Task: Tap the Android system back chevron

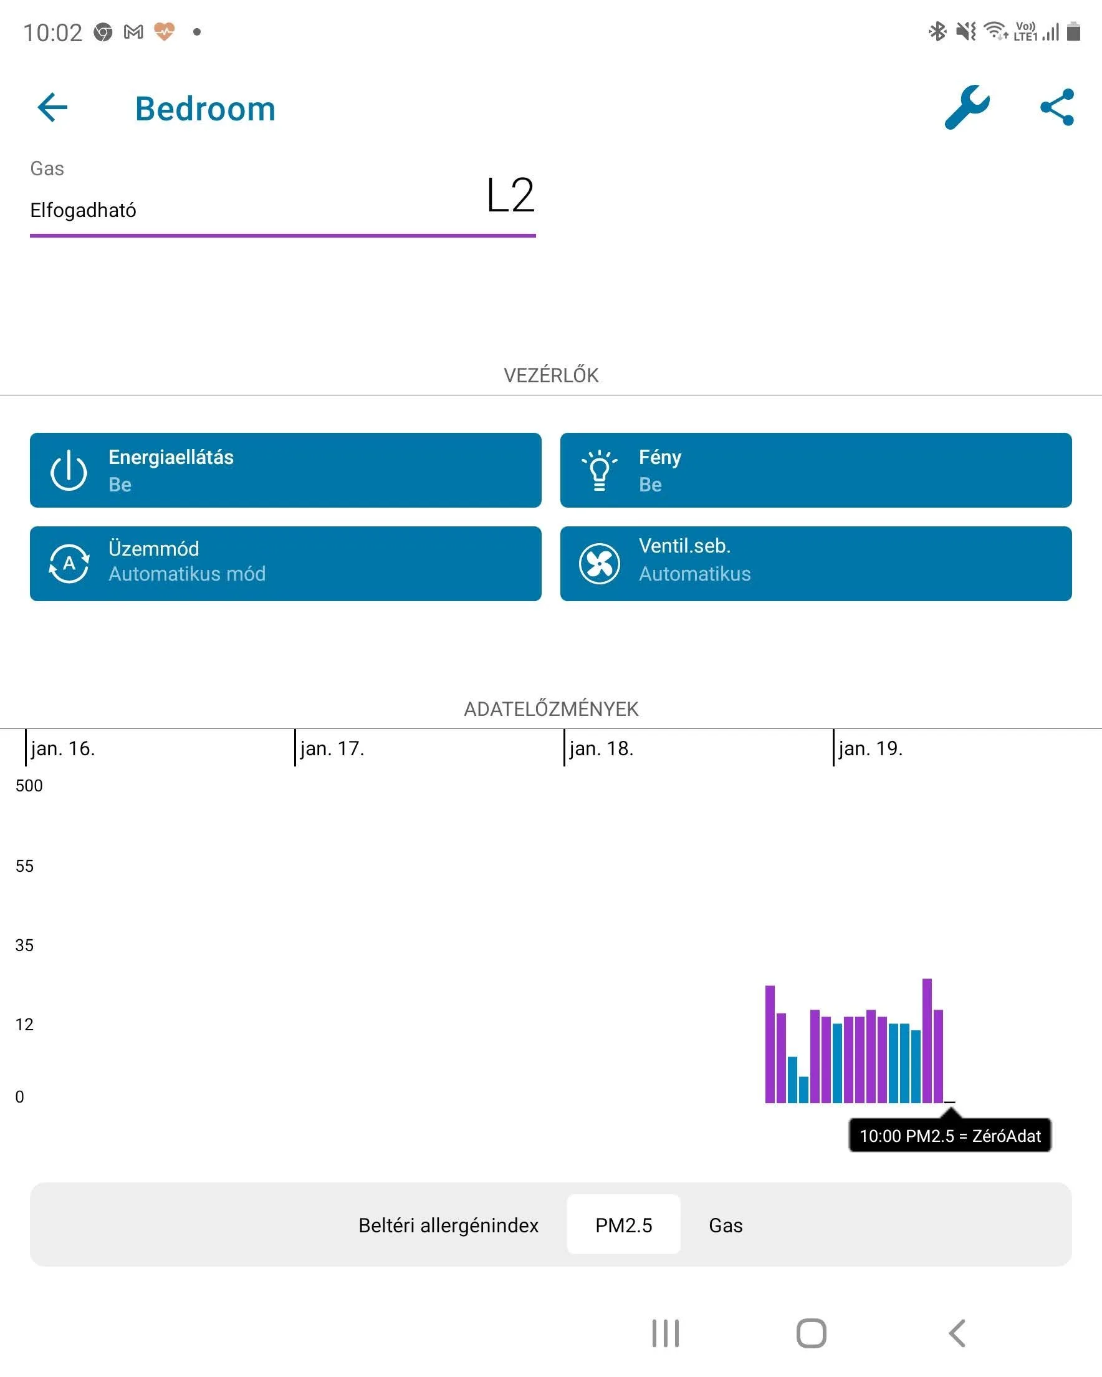Action: point(956,1333)
